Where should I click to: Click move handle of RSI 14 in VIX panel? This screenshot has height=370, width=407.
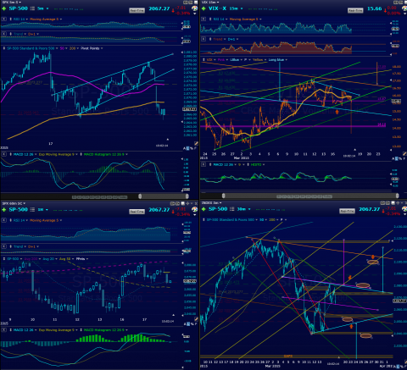pos(210,19)
